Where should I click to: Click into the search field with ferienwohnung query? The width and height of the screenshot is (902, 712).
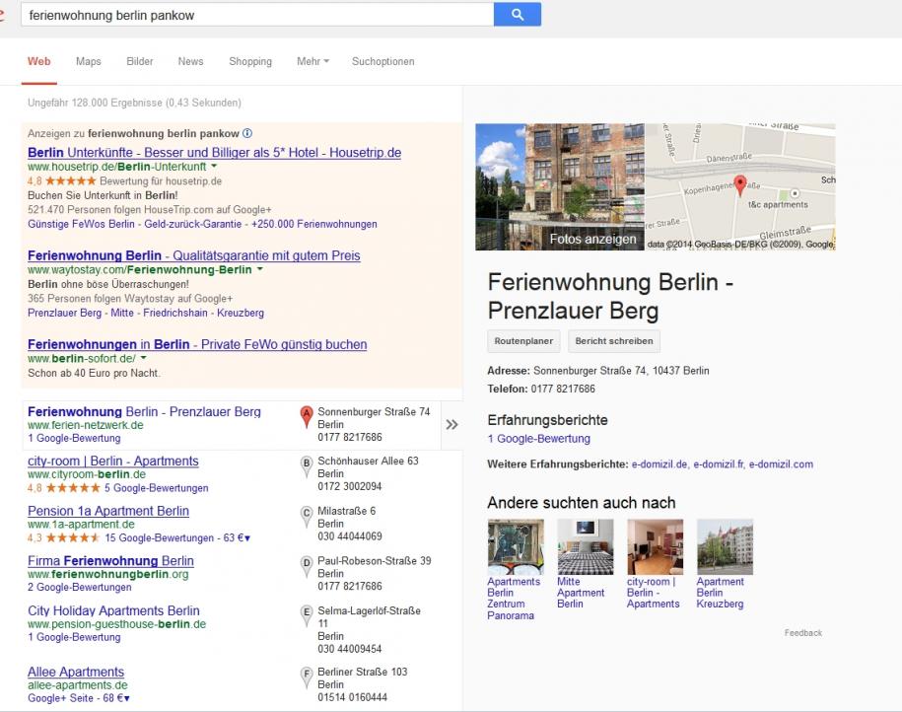pyautogui.click(x=257, y=15)
